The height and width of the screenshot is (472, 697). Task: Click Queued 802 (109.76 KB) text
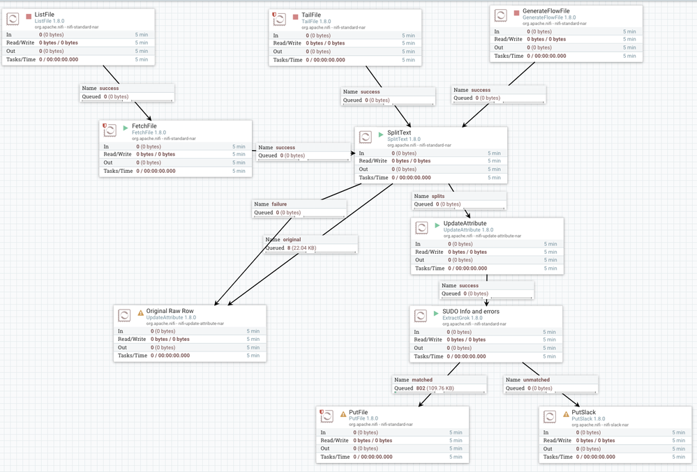pos(424,388)
